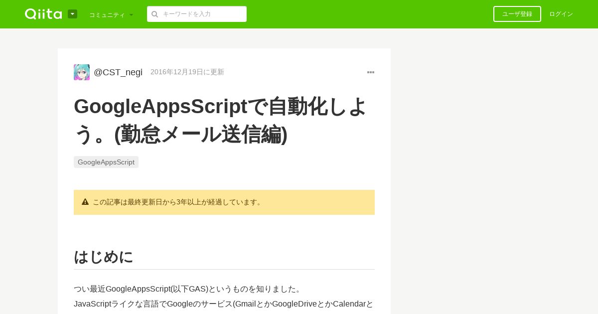Open the ログイン link
598x314 pixels.
pos(561,14)
